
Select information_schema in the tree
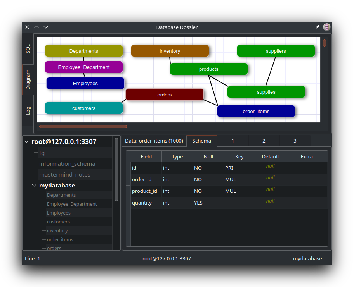(67, 164)
